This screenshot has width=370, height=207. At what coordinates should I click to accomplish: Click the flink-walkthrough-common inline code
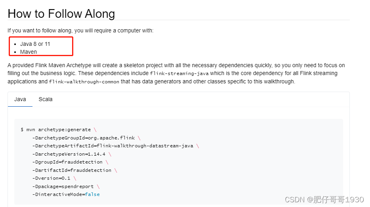84,82
